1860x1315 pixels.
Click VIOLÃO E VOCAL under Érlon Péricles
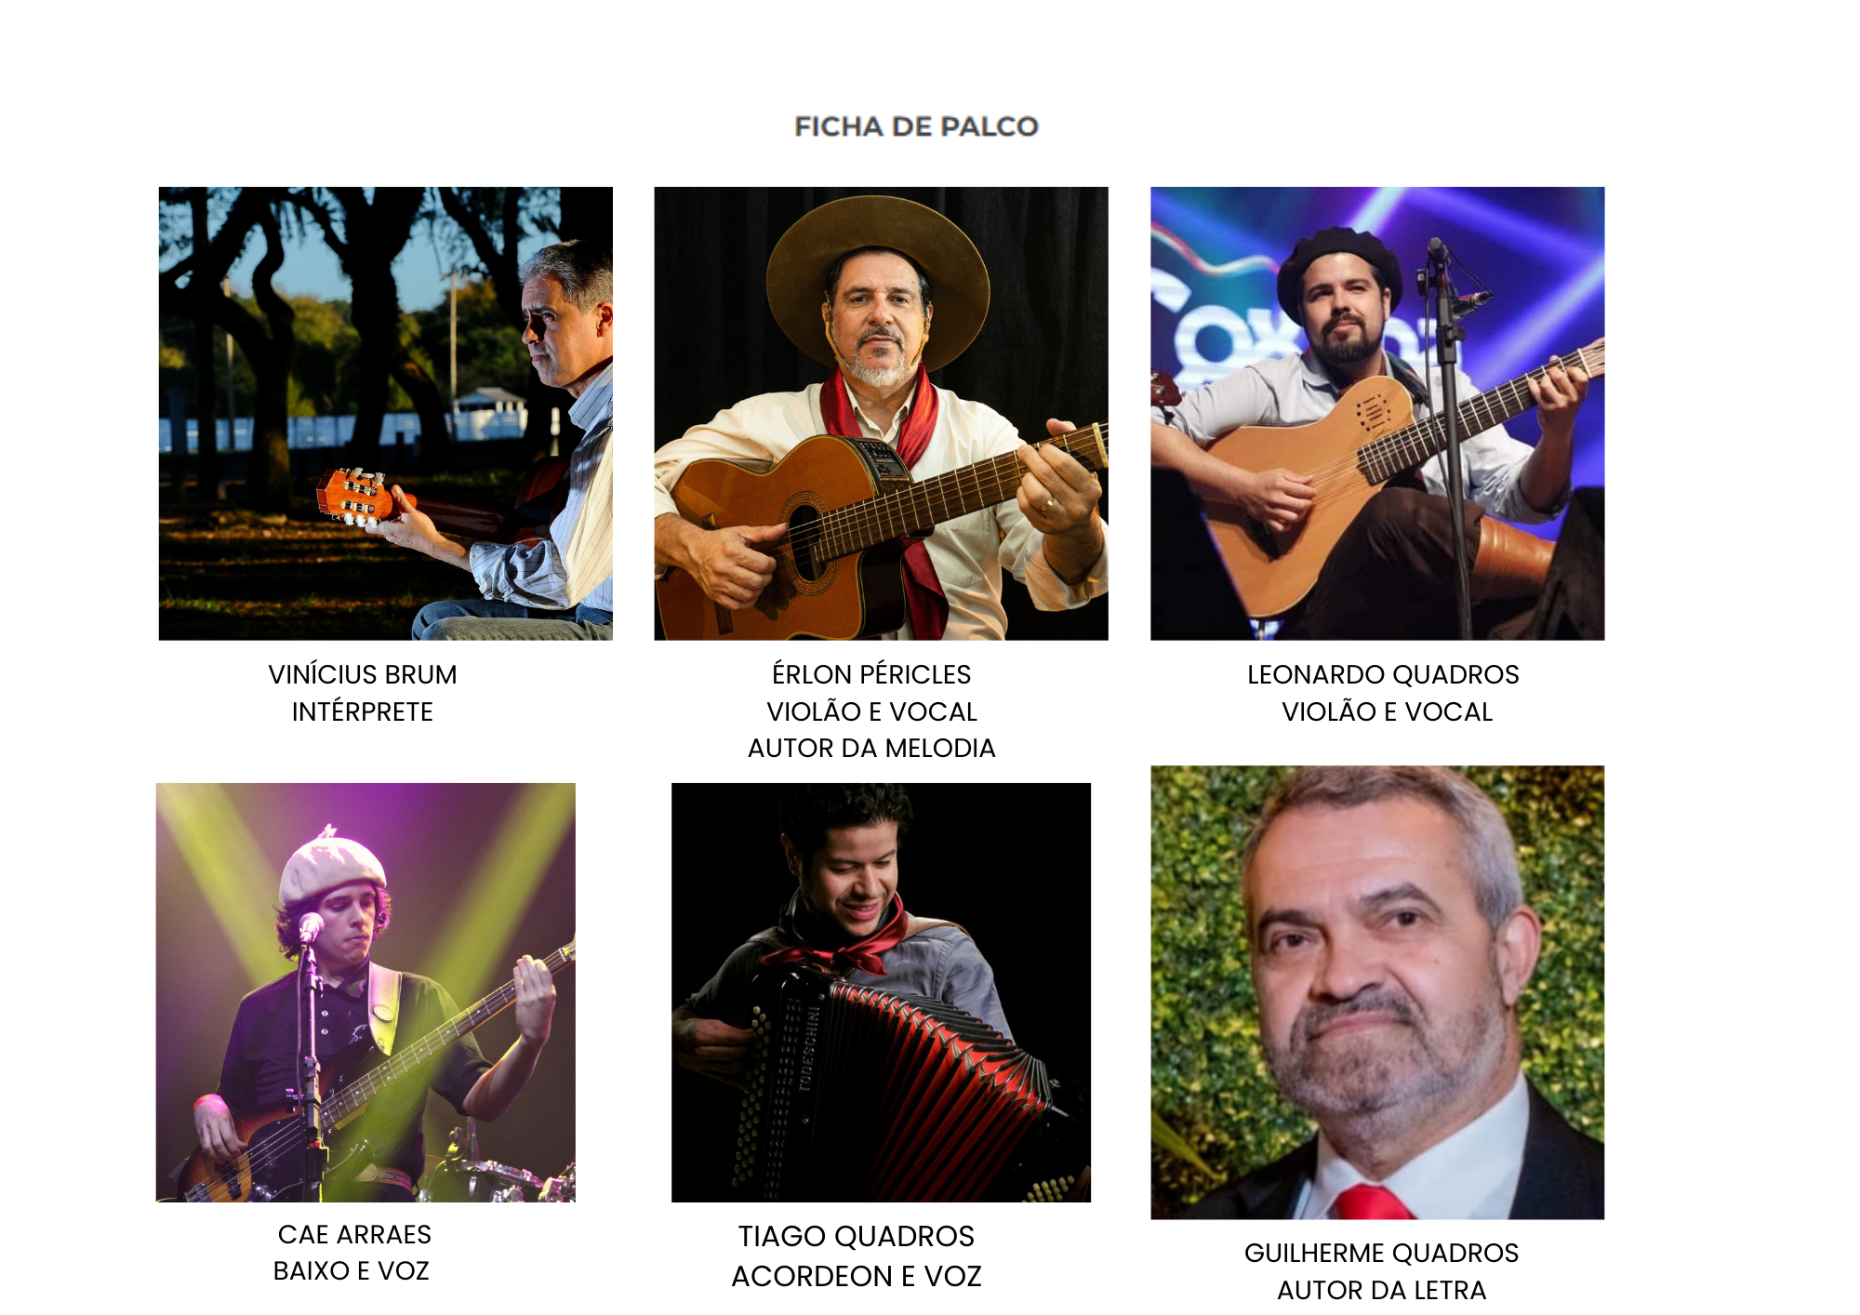click(x=871, y=711)
